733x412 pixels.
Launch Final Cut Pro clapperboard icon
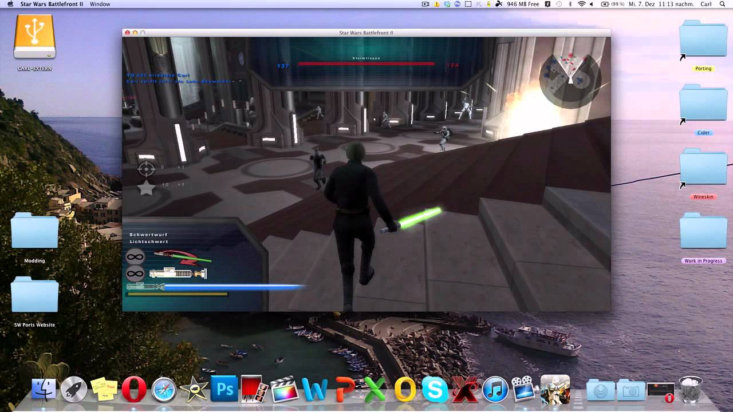tap(284, 390)
